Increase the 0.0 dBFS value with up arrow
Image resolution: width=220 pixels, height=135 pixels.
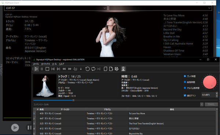(217, 93)
